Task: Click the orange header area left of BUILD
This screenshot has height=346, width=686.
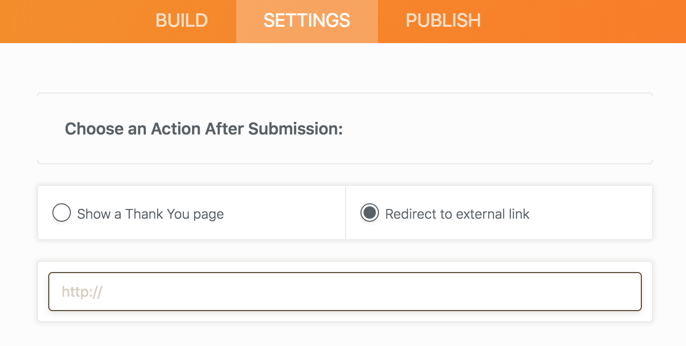Action: tap(67, 21)
